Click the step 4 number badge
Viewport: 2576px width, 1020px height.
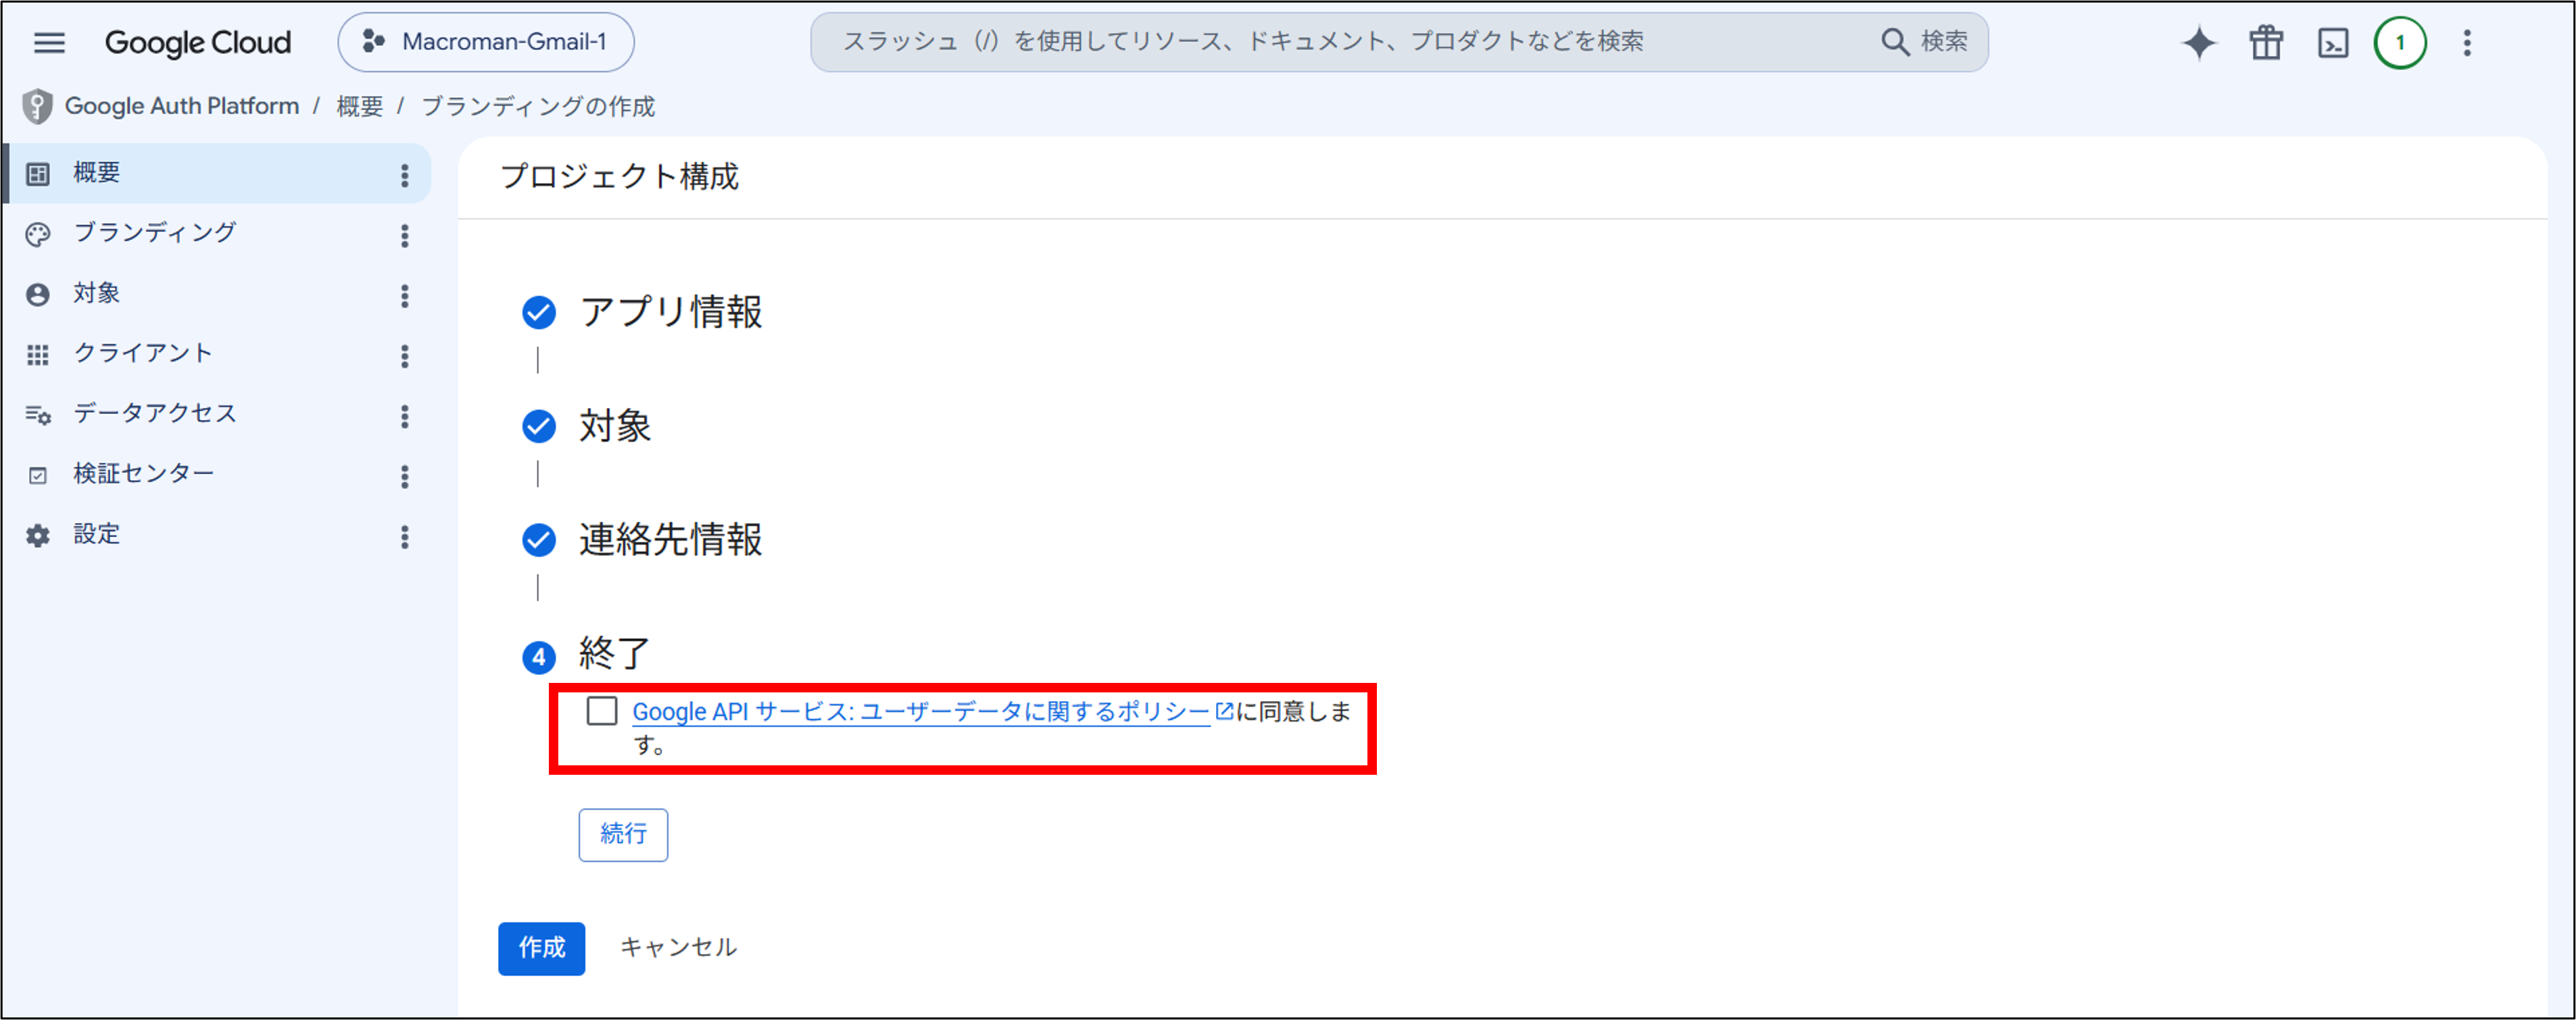coord(539,657)
